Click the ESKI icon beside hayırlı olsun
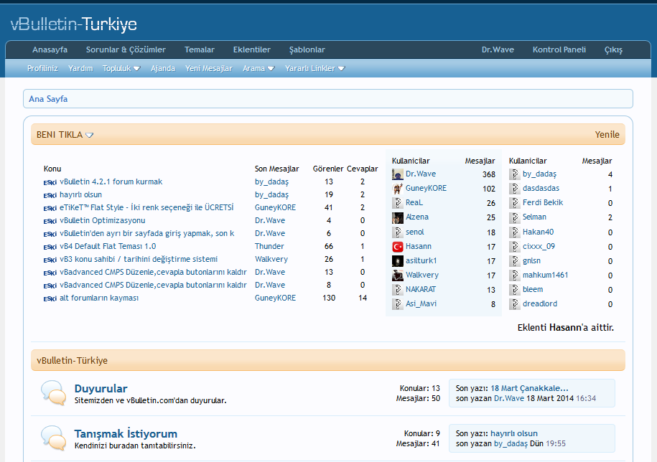This screenshot has width=657, height=462. (50, 195)
